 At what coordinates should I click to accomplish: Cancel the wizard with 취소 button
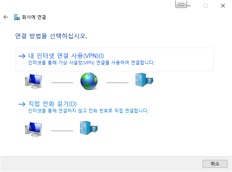[x=215, y=164]
